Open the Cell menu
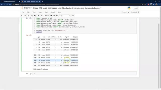 tap(46, 12)
